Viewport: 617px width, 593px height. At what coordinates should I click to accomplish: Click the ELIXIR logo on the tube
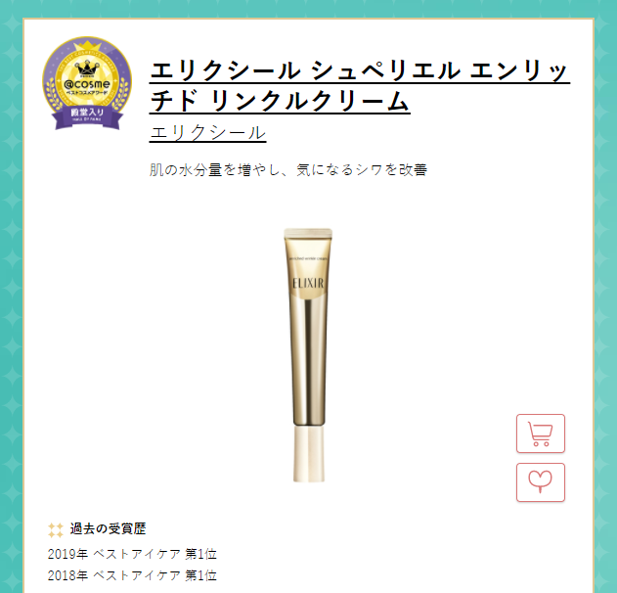coord(308,283)
